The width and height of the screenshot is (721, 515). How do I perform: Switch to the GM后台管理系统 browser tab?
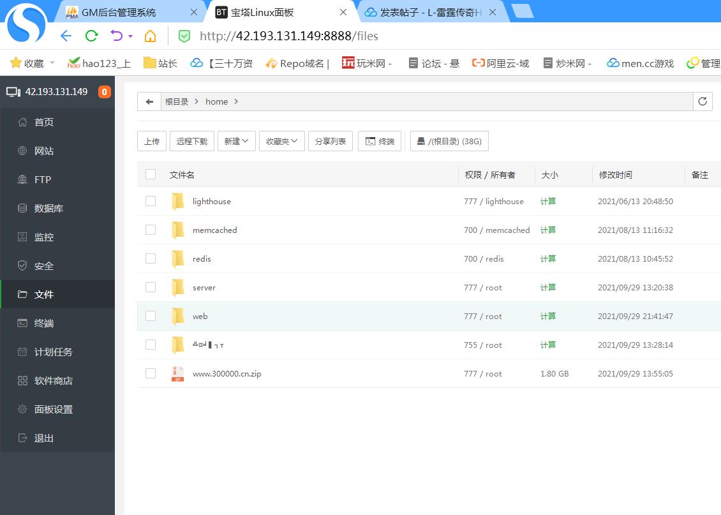point(119,12)
